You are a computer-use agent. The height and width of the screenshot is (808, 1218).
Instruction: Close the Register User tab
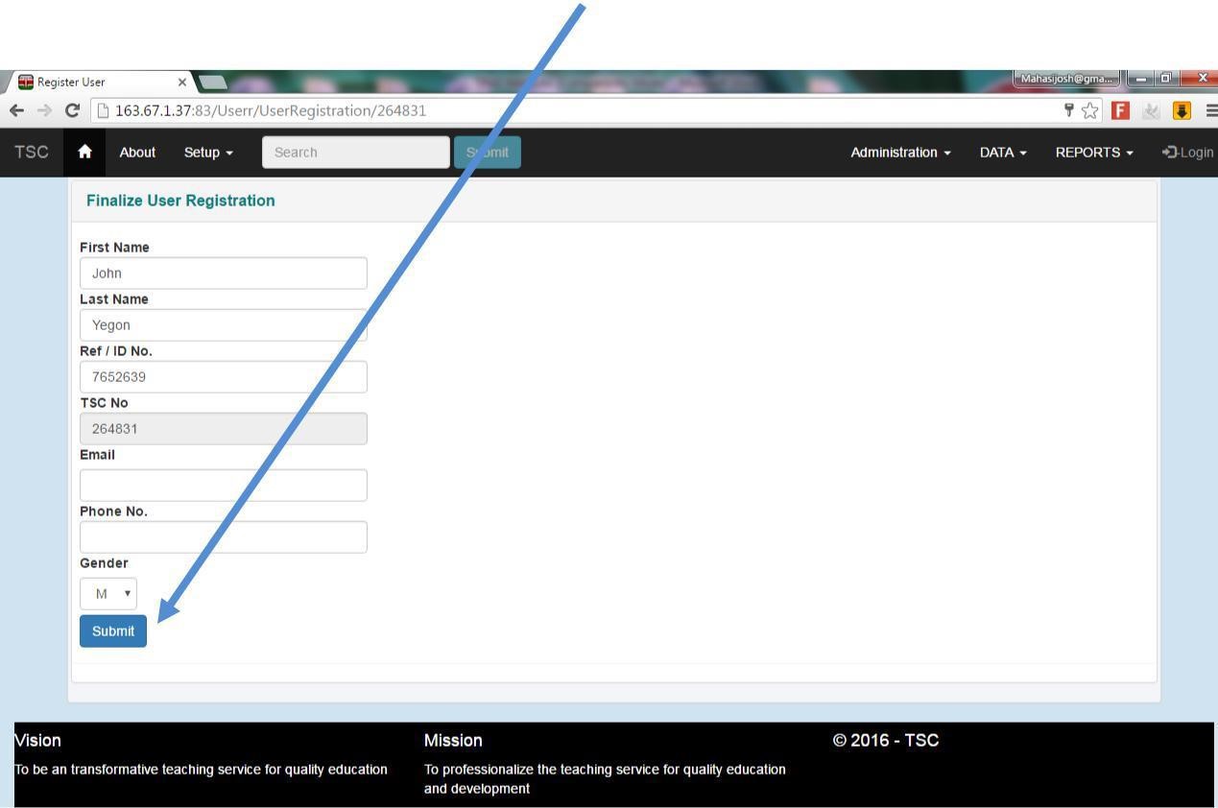pos(182,83)
